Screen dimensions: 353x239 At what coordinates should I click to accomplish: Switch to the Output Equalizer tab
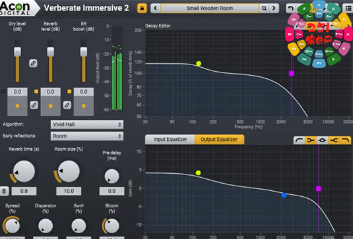click(x=219, y=140)
